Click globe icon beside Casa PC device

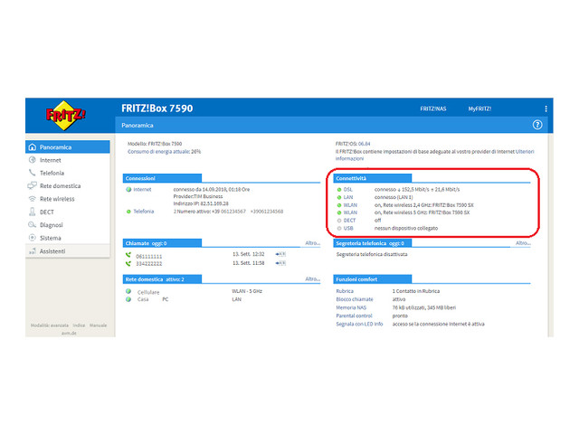[128, 299]
